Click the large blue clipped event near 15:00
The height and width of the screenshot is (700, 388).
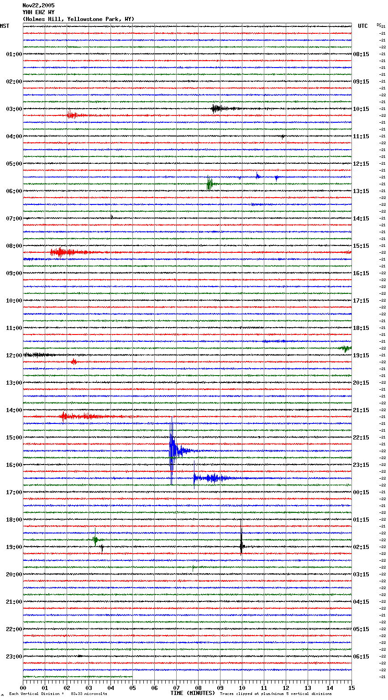click(x=173, y=451)
